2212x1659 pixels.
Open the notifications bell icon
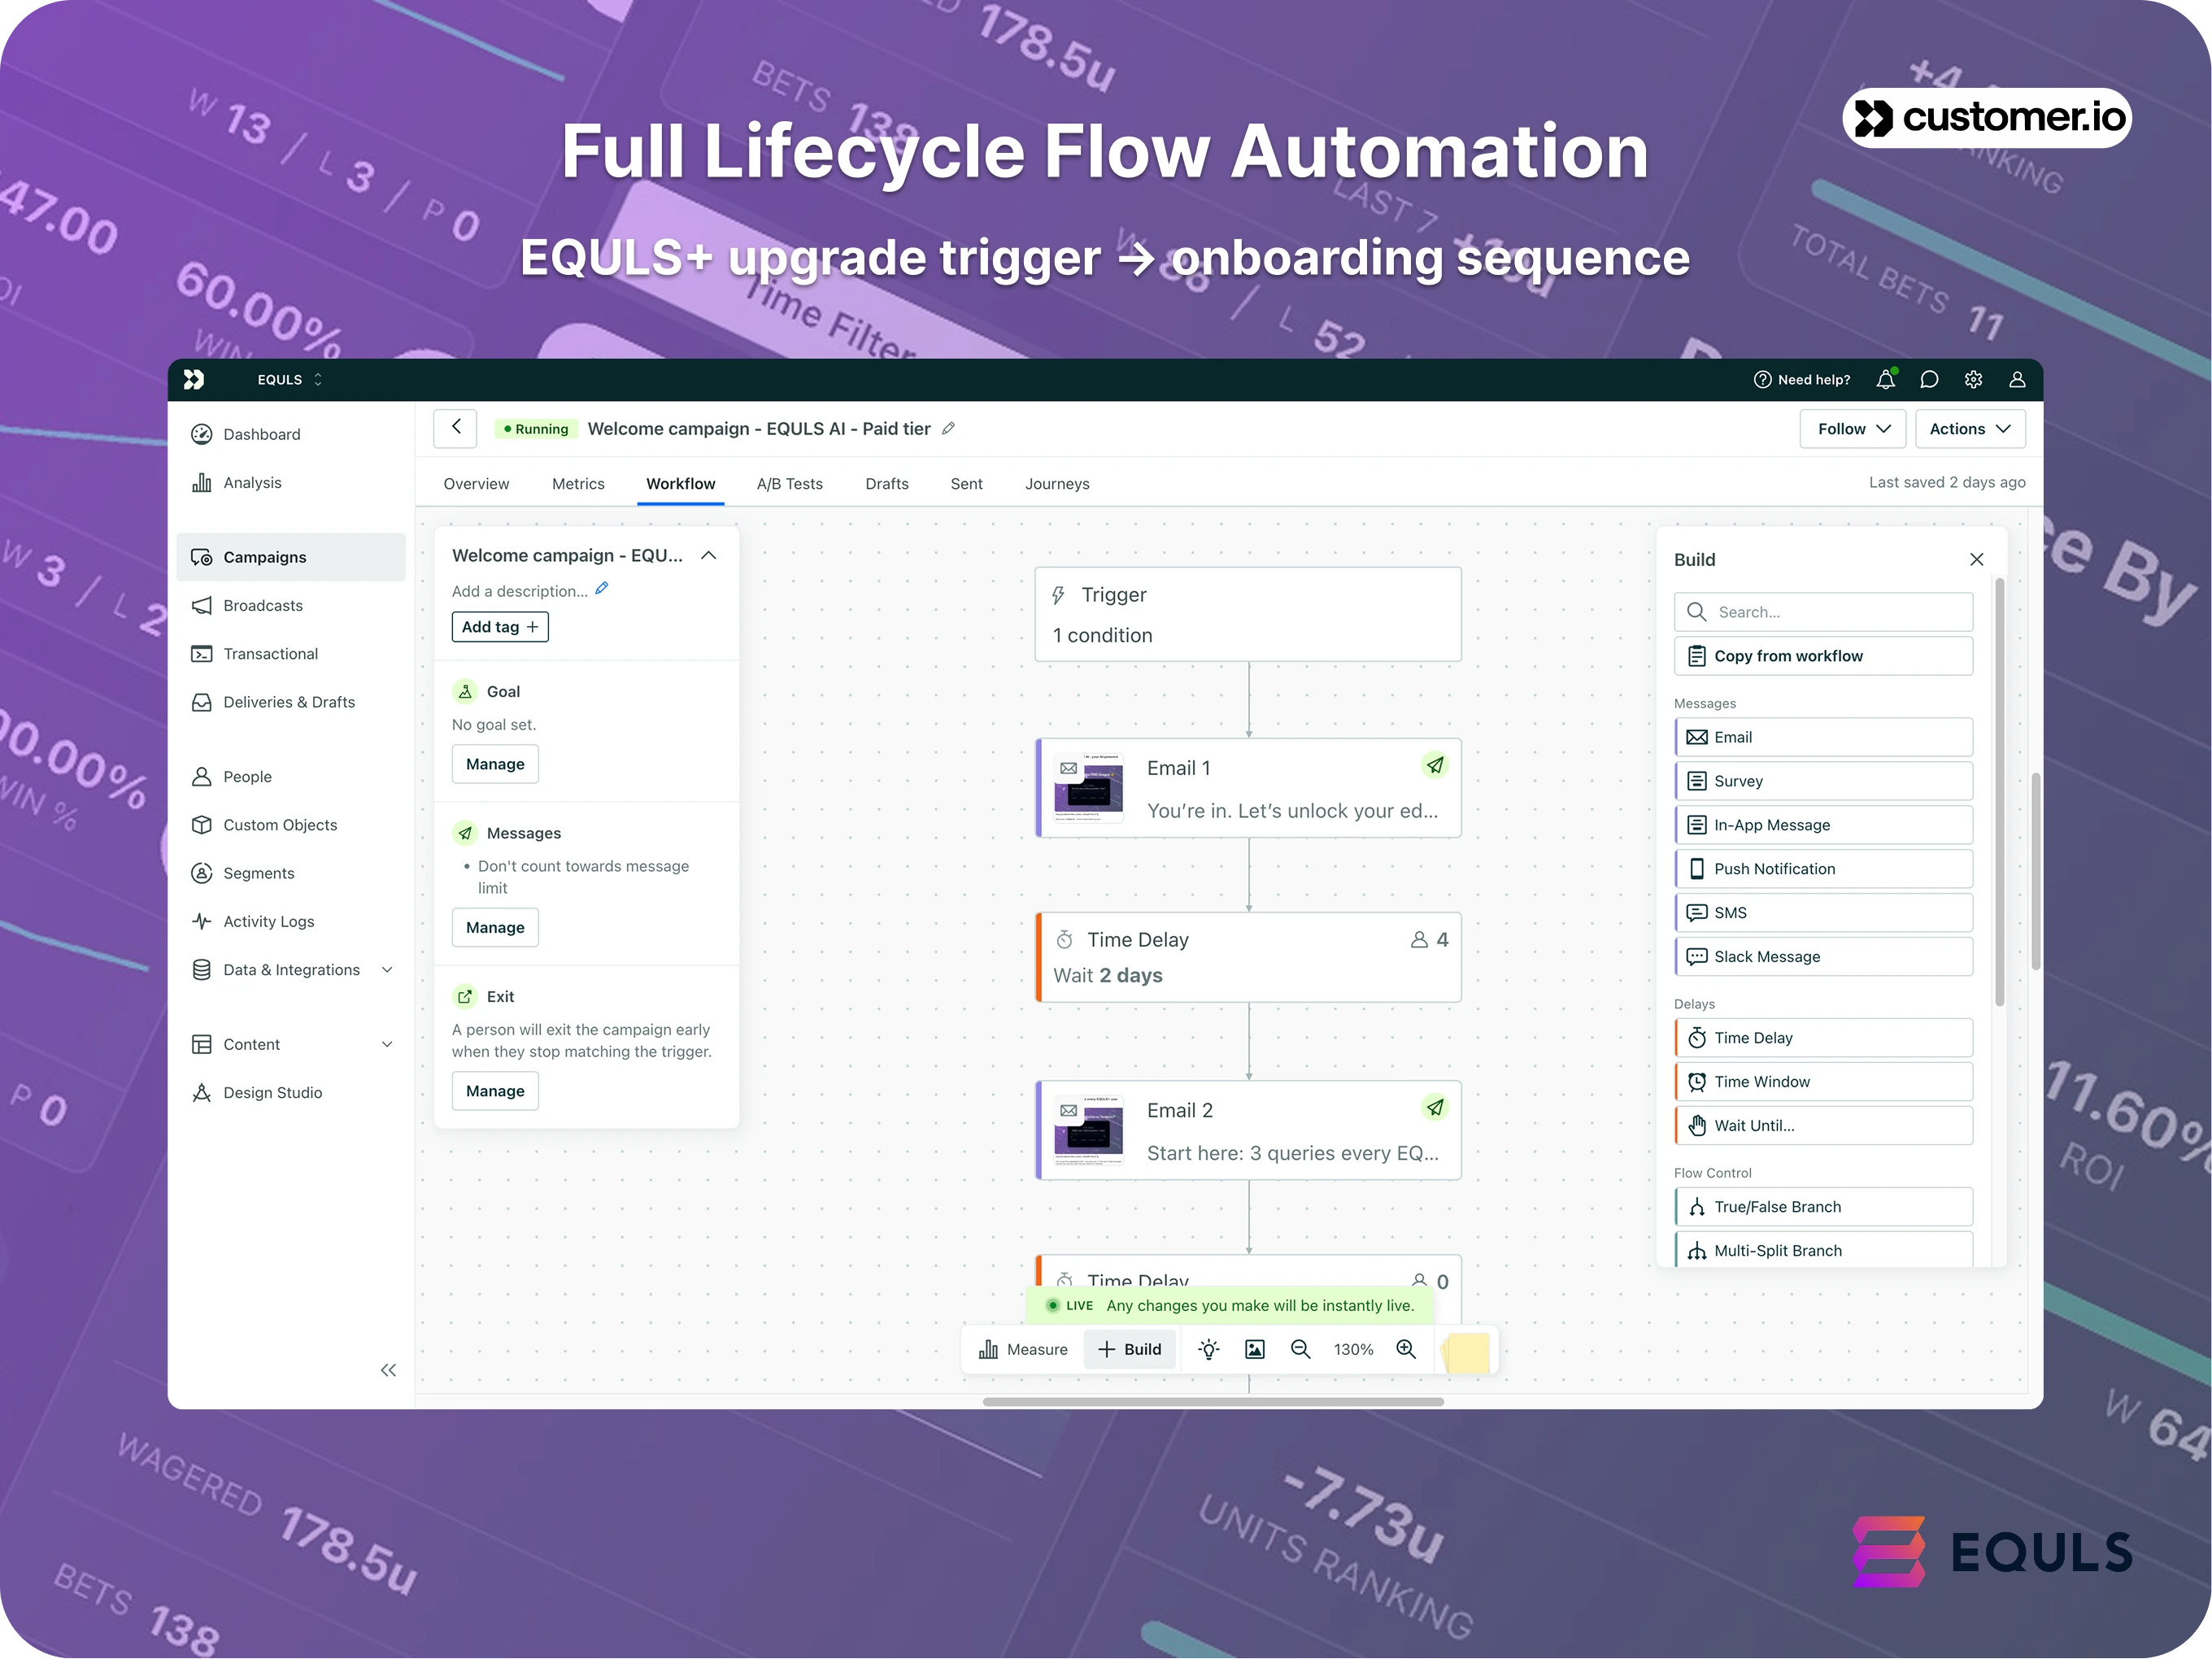pos(1885,380)
